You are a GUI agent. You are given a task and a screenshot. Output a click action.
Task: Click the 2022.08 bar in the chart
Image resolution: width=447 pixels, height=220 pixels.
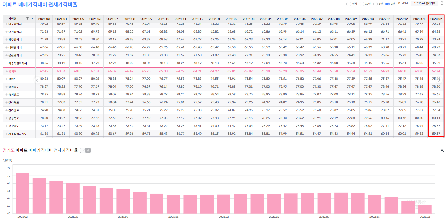point(324,203)
